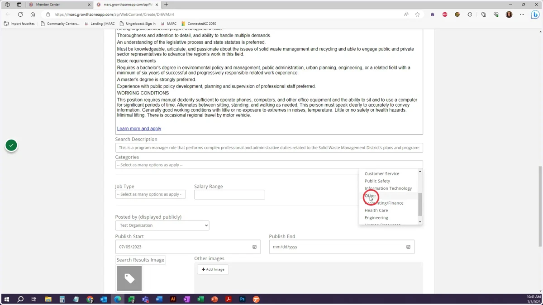Screen dimensions: 543x305
Task: Open the tab actions menu icon
Action: [x=19, y=5]
